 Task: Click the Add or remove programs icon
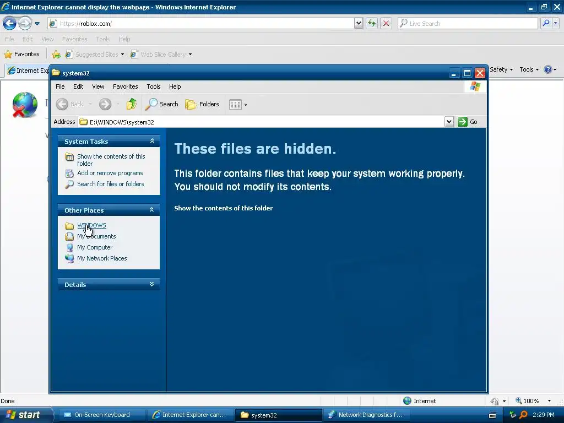point(69,173)
